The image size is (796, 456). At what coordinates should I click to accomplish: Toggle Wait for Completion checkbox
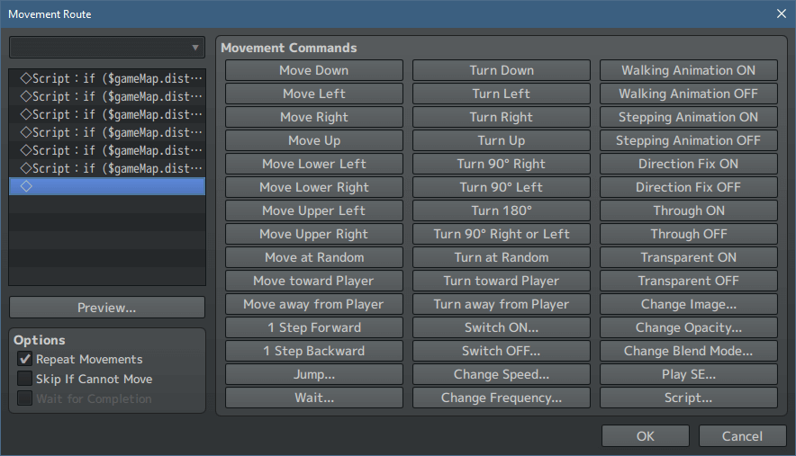point(25,398)
